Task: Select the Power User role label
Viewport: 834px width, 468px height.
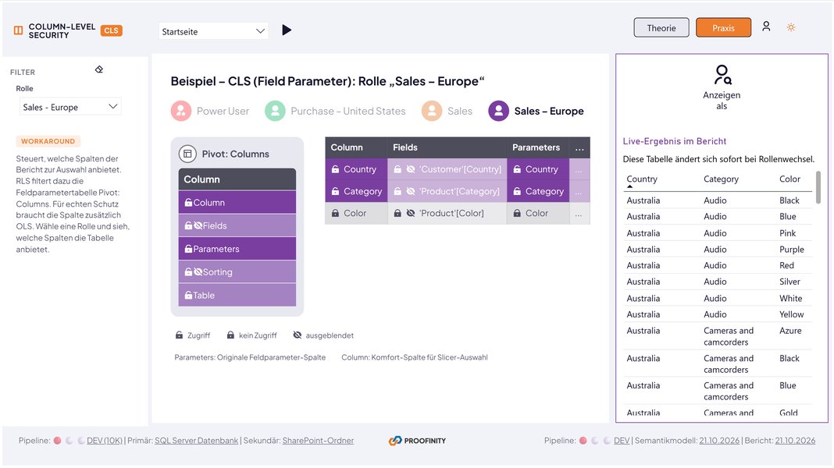Action: click(x=223, y=111)
